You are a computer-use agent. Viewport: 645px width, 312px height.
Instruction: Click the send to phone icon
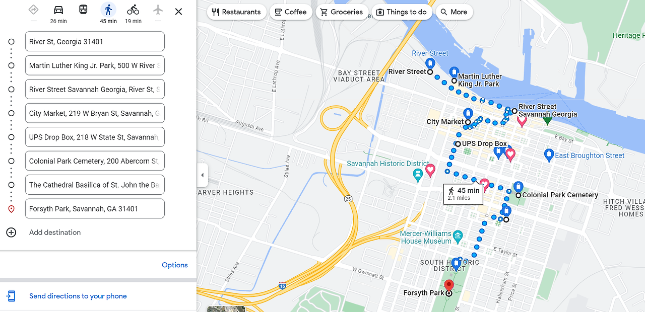pos(11,296)
